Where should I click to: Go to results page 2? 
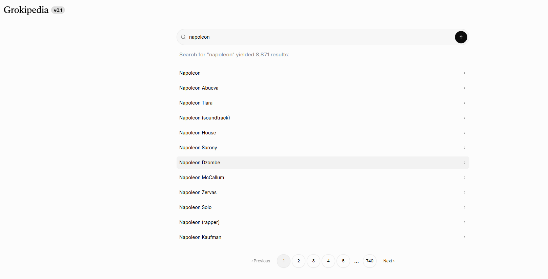[299, 261]
